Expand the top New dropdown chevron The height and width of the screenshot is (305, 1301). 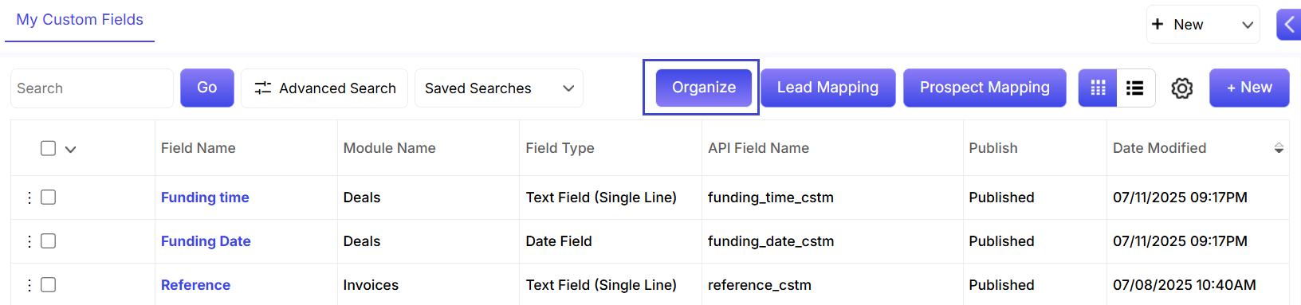tap(1248, 25)
